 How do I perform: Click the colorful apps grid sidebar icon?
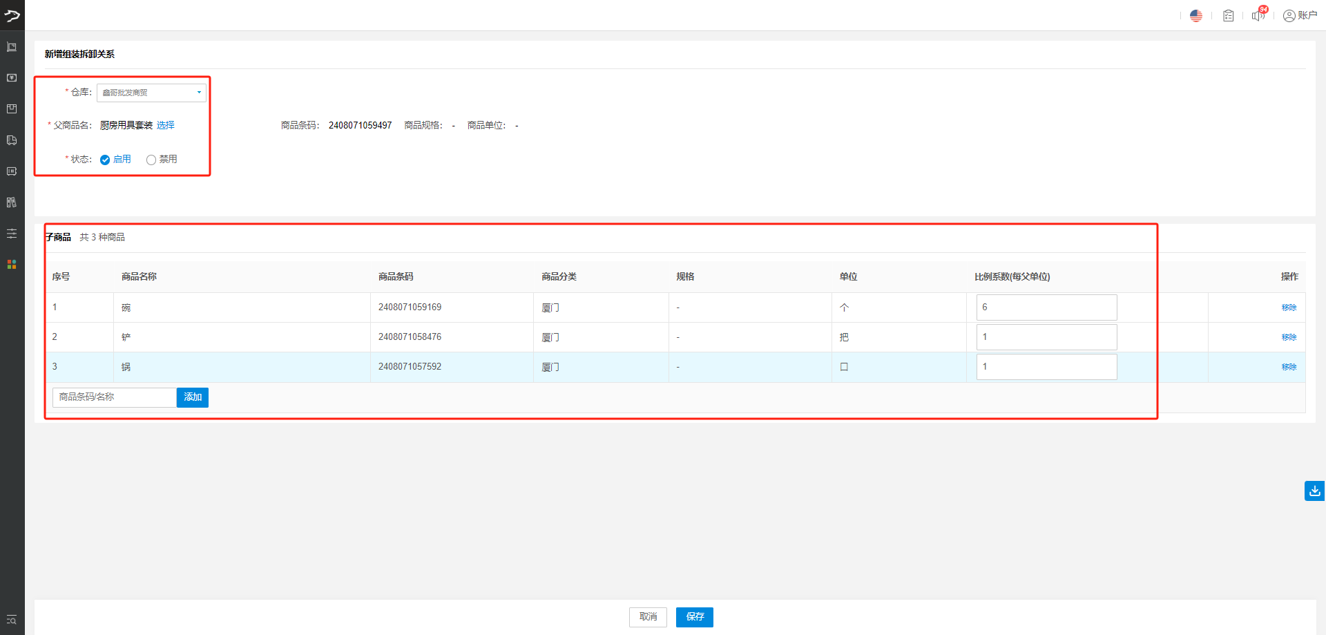coord(12,265)
